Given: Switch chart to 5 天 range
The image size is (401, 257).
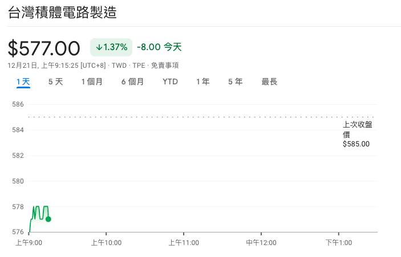Looking at the screenshot, I should pos(55,81).
